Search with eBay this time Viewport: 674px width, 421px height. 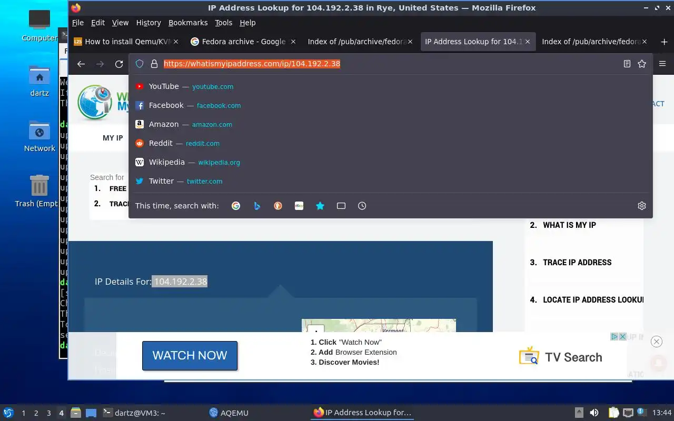coord(299,206)
